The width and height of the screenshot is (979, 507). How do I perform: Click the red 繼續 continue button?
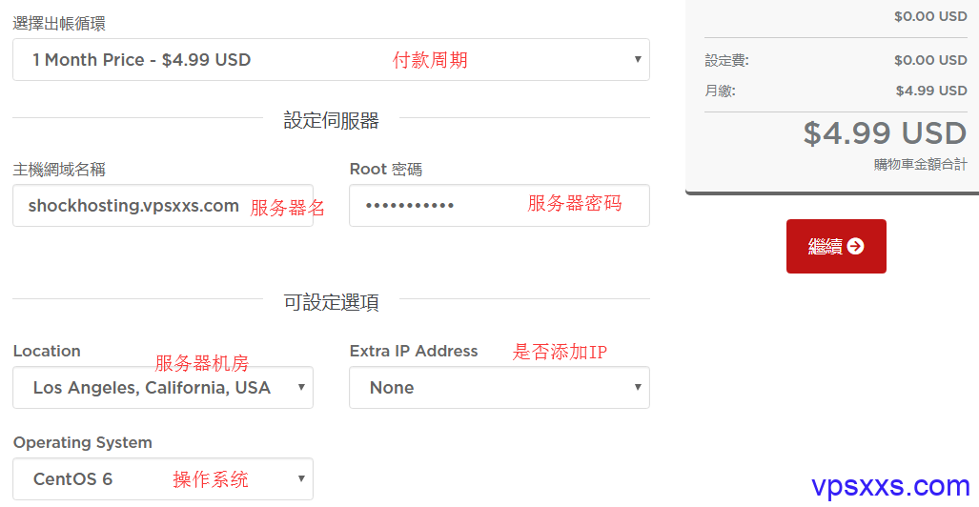tap(836, 246)
